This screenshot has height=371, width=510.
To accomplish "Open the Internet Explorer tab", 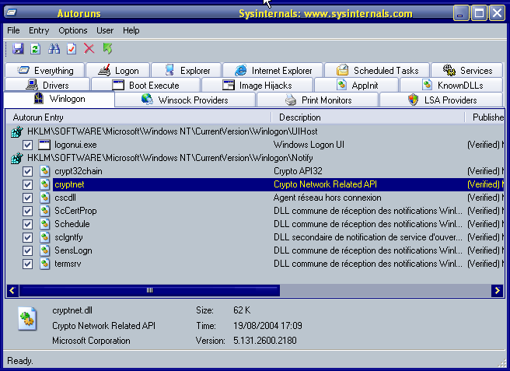I will click(x=273, y=70).
